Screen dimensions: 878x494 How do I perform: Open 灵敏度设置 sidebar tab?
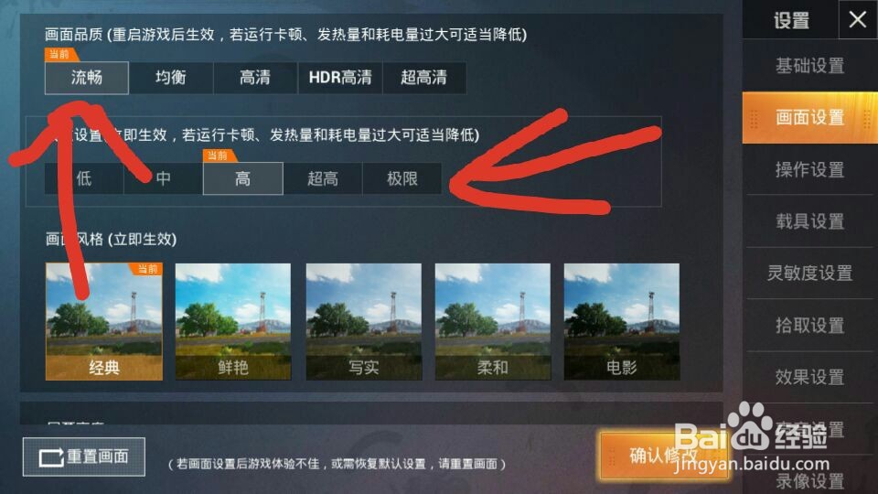coord(809,273)
